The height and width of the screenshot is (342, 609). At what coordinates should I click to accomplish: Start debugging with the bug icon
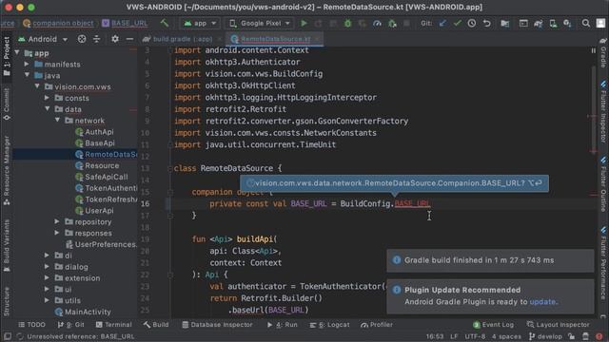pos(347,23)
